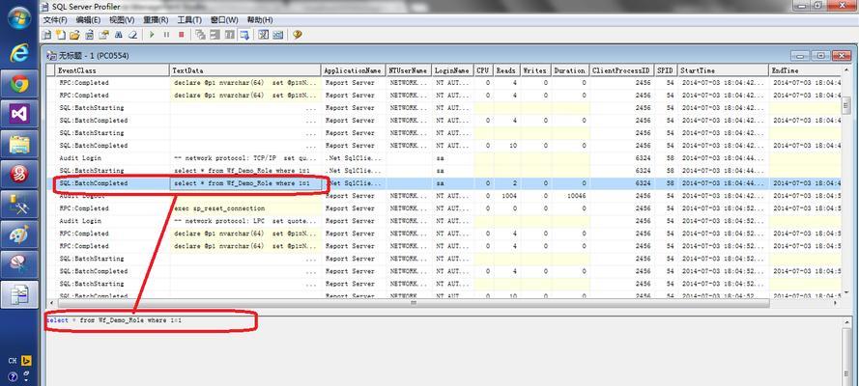Open Google Chrome from the taskbar
This screenshot has height=386, width=859.
point(19,84)
